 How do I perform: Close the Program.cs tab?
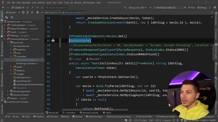coord(60,13)
